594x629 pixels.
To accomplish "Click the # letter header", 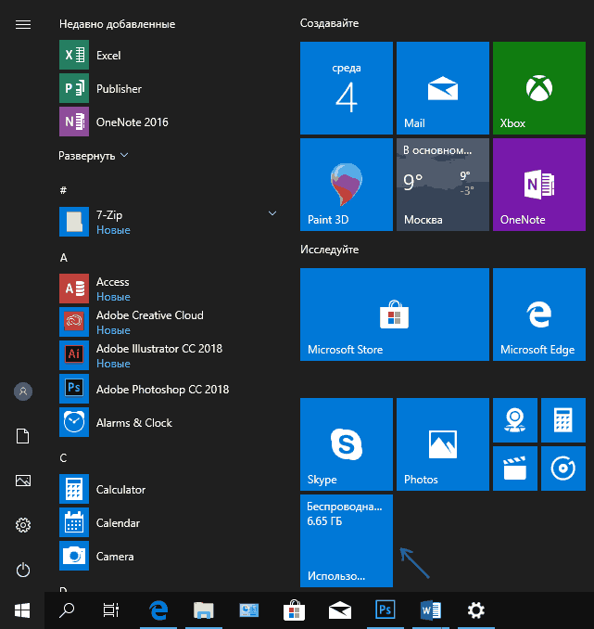I will coord(63,190).
